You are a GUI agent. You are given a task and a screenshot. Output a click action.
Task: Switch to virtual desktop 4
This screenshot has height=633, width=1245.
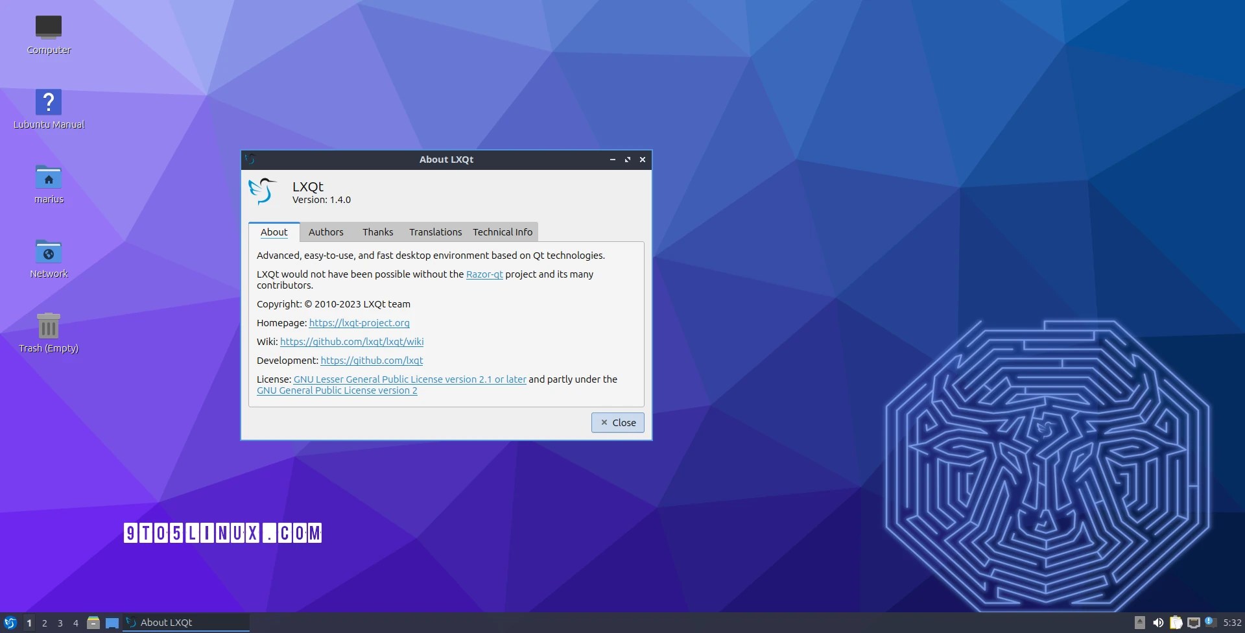pos(76,623)
